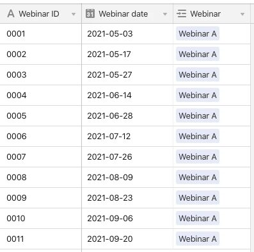254x252 pixels.
Task: Select the date cell 2021-06-28
Action: pyautogui.click(x=127, y=116)
